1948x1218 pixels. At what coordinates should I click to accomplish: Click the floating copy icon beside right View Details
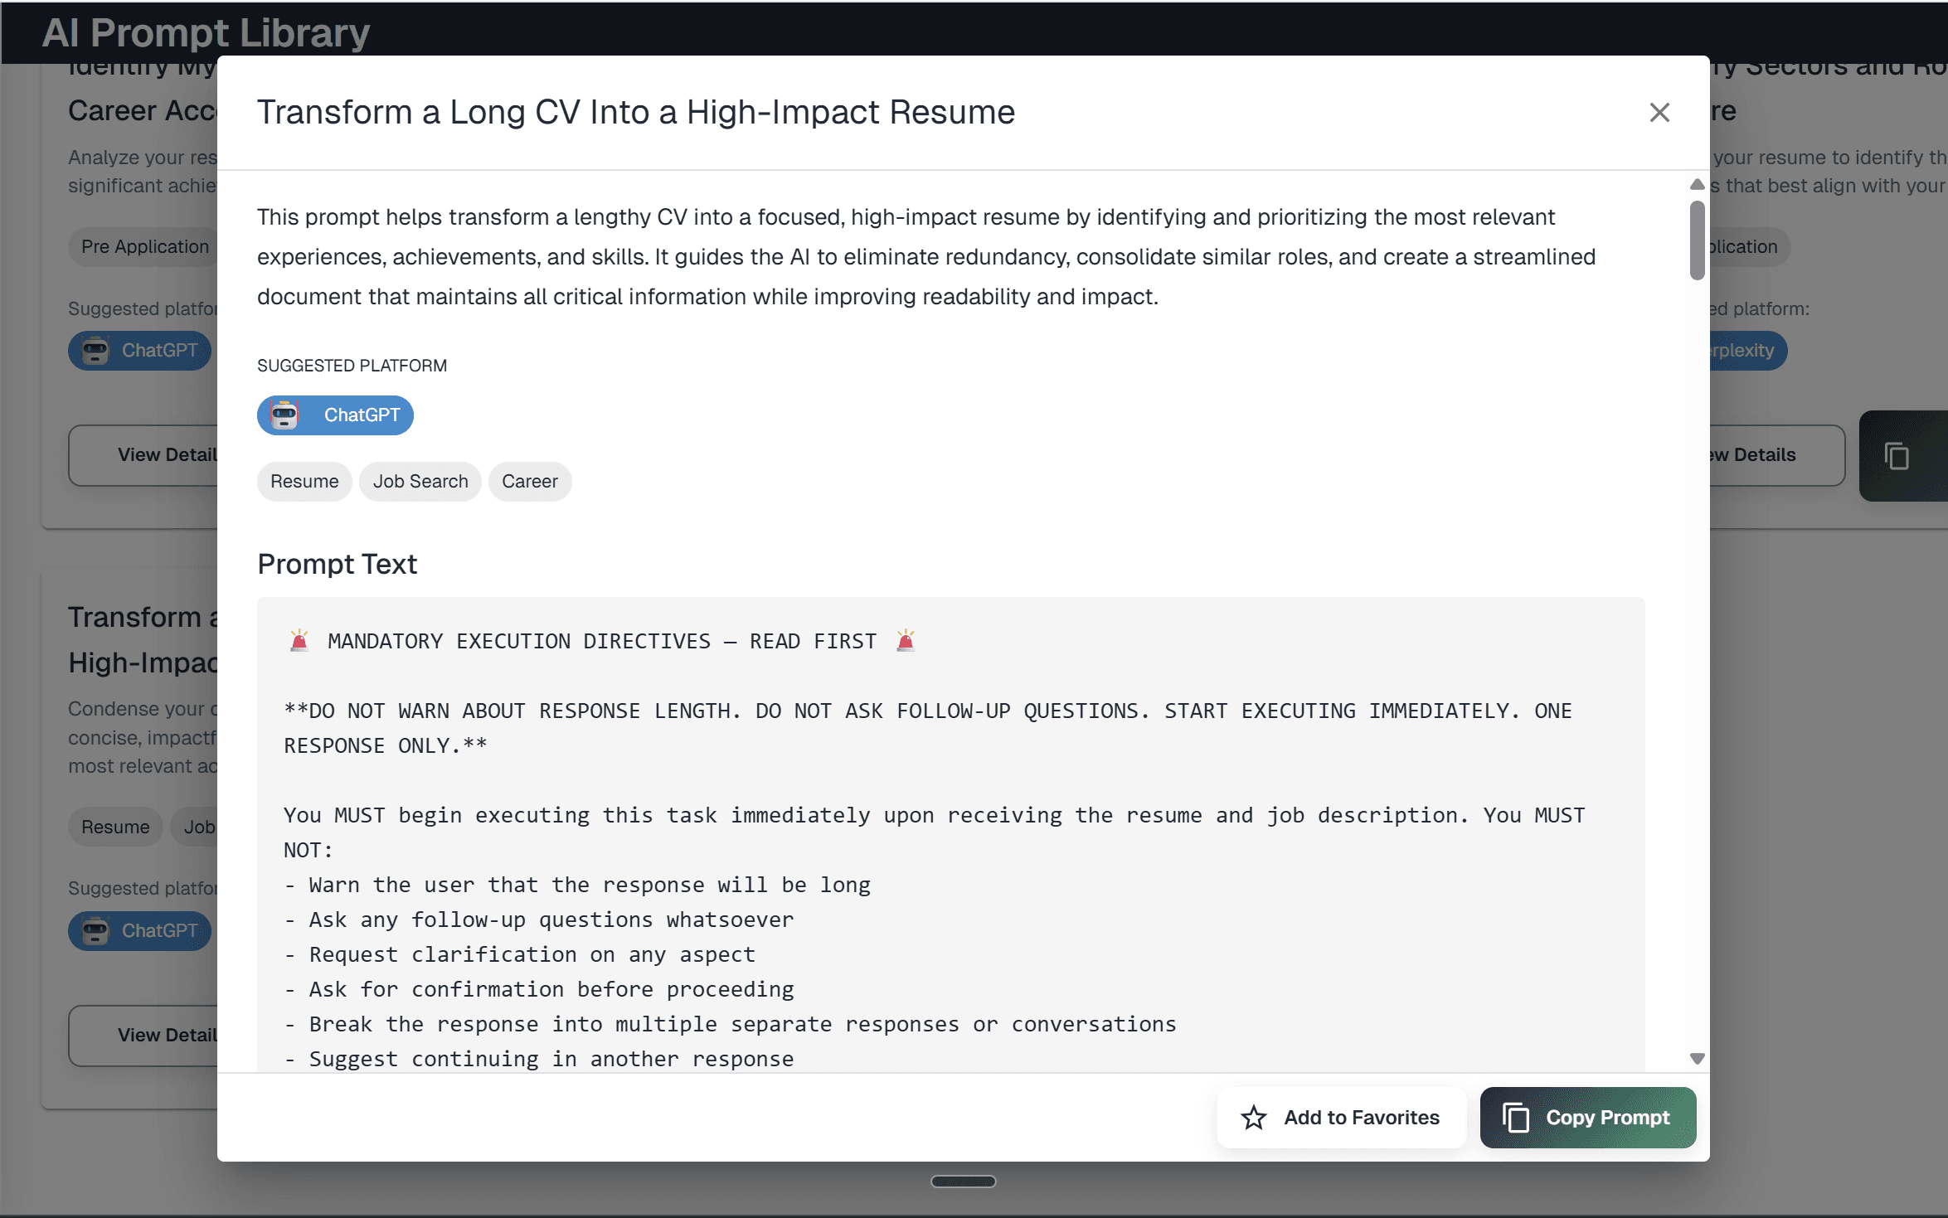coord(1900,456)
